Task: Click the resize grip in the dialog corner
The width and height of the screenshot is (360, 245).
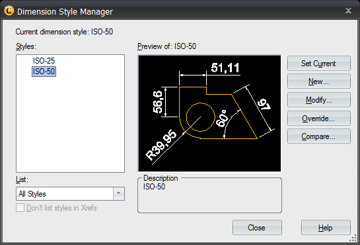Action: [353, 238]
